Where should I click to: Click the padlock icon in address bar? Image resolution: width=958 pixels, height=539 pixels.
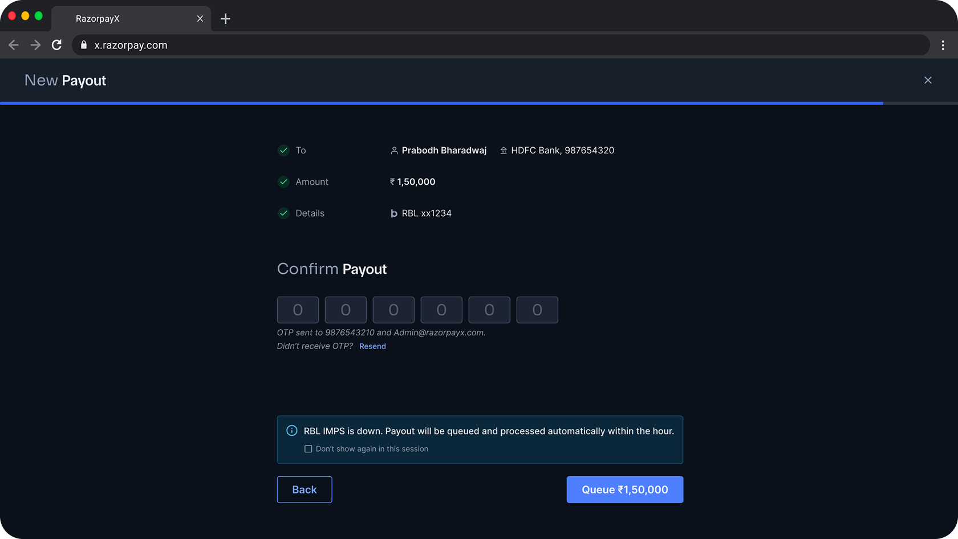pyautogui.click(x=84, y=45)
